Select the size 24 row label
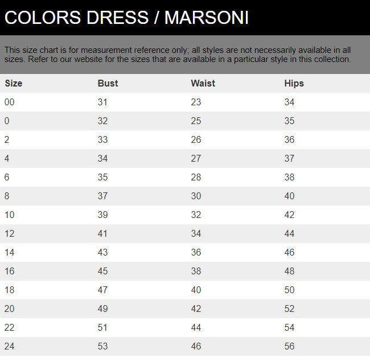 pyautogui.click(x=9, y=346)
